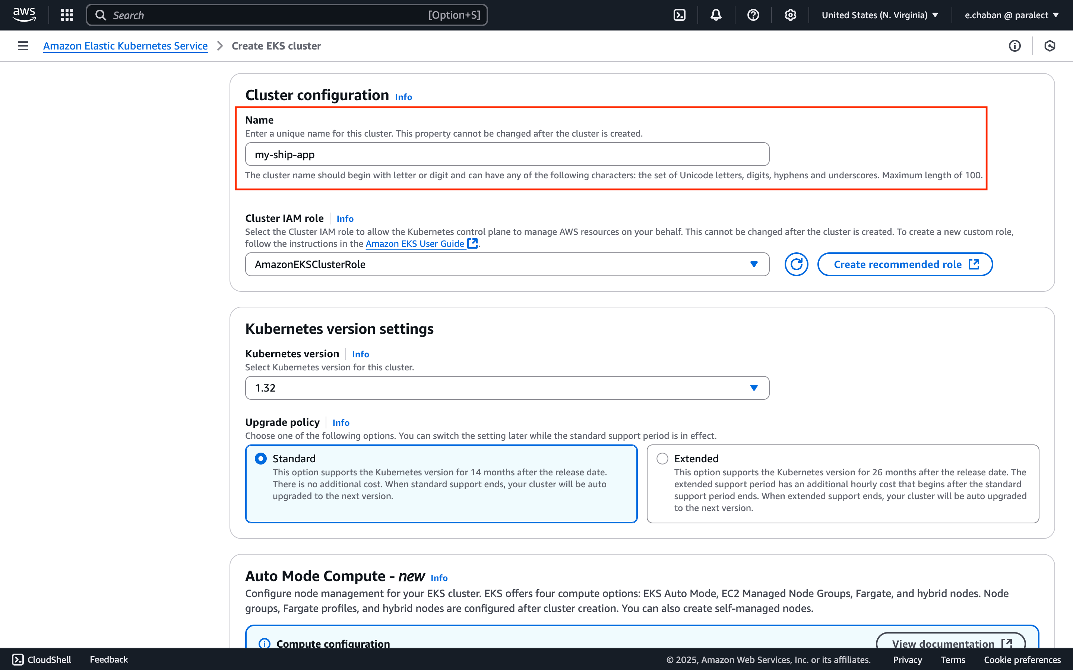Open the help question mark menu
The image size is (1073, 670).
click(x=753, y=15)
